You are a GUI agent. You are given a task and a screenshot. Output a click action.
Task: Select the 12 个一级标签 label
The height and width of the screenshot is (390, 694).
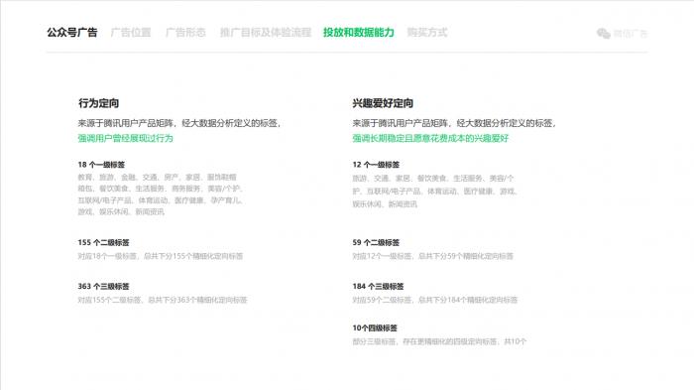[x=376, y=165]
